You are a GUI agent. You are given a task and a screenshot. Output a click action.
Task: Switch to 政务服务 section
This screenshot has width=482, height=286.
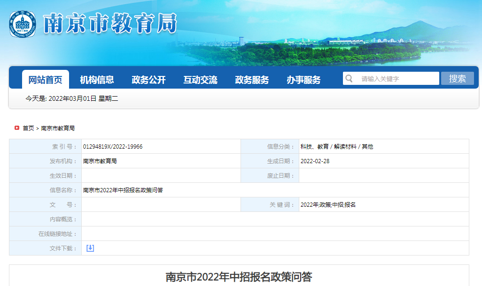pos(252,80)
